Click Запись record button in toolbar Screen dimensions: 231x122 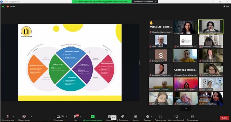click(135, 118)
